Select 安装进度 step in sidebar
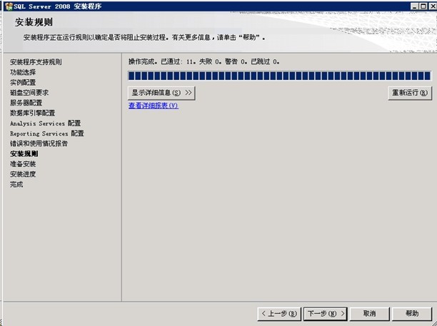This screenshot has width=437, height=326. 23,174
